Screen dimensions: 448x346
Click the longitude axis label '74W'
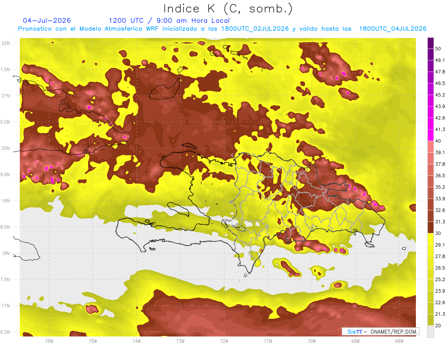tap(137, 341)
